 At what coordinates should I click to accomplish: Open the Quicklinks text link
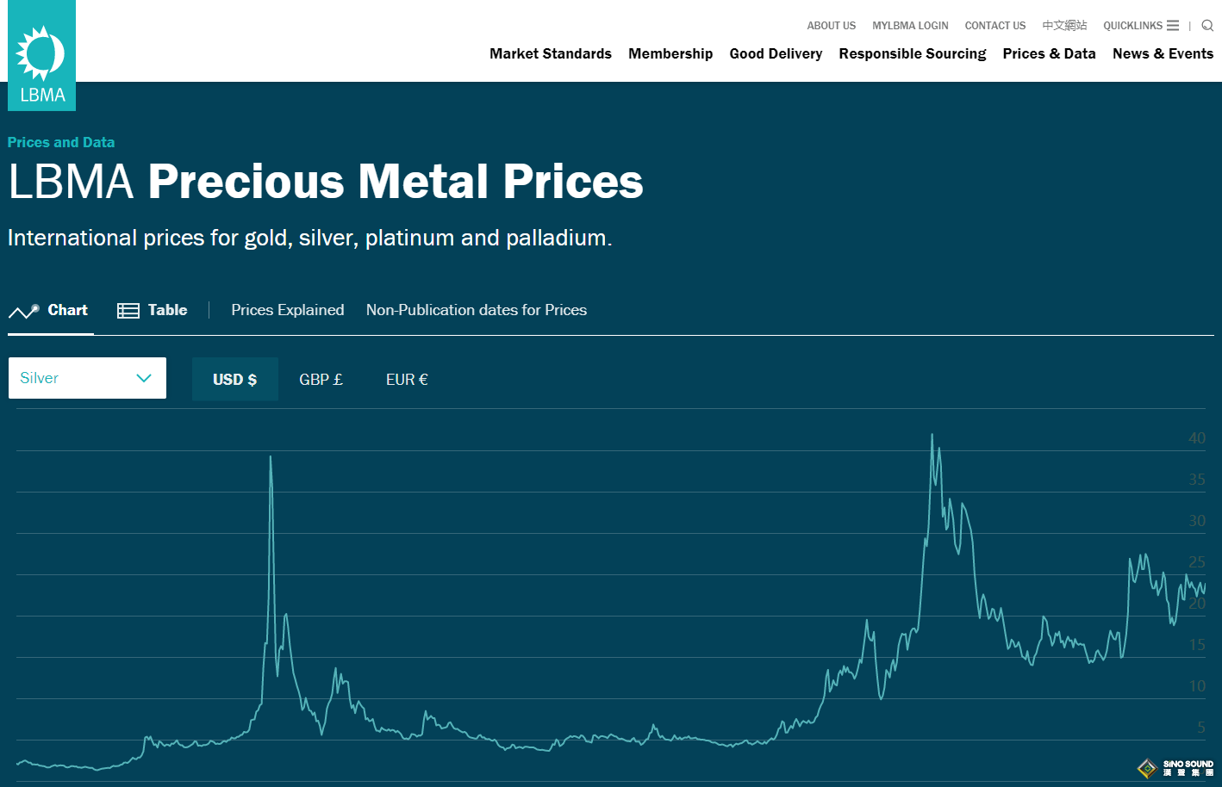pos(1132,26)
